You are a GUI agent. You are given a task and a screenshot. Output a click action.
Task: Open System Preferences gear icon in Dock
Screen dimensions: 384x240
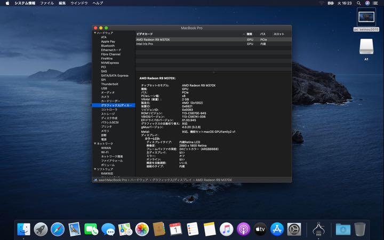[x=294, y=229]
